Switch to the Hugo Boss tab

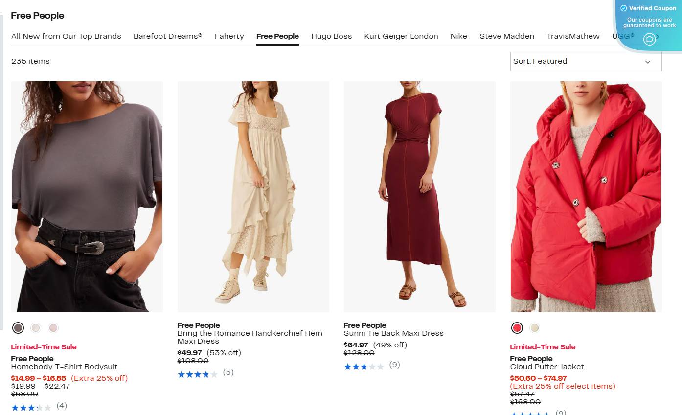[x=331, y=36]
